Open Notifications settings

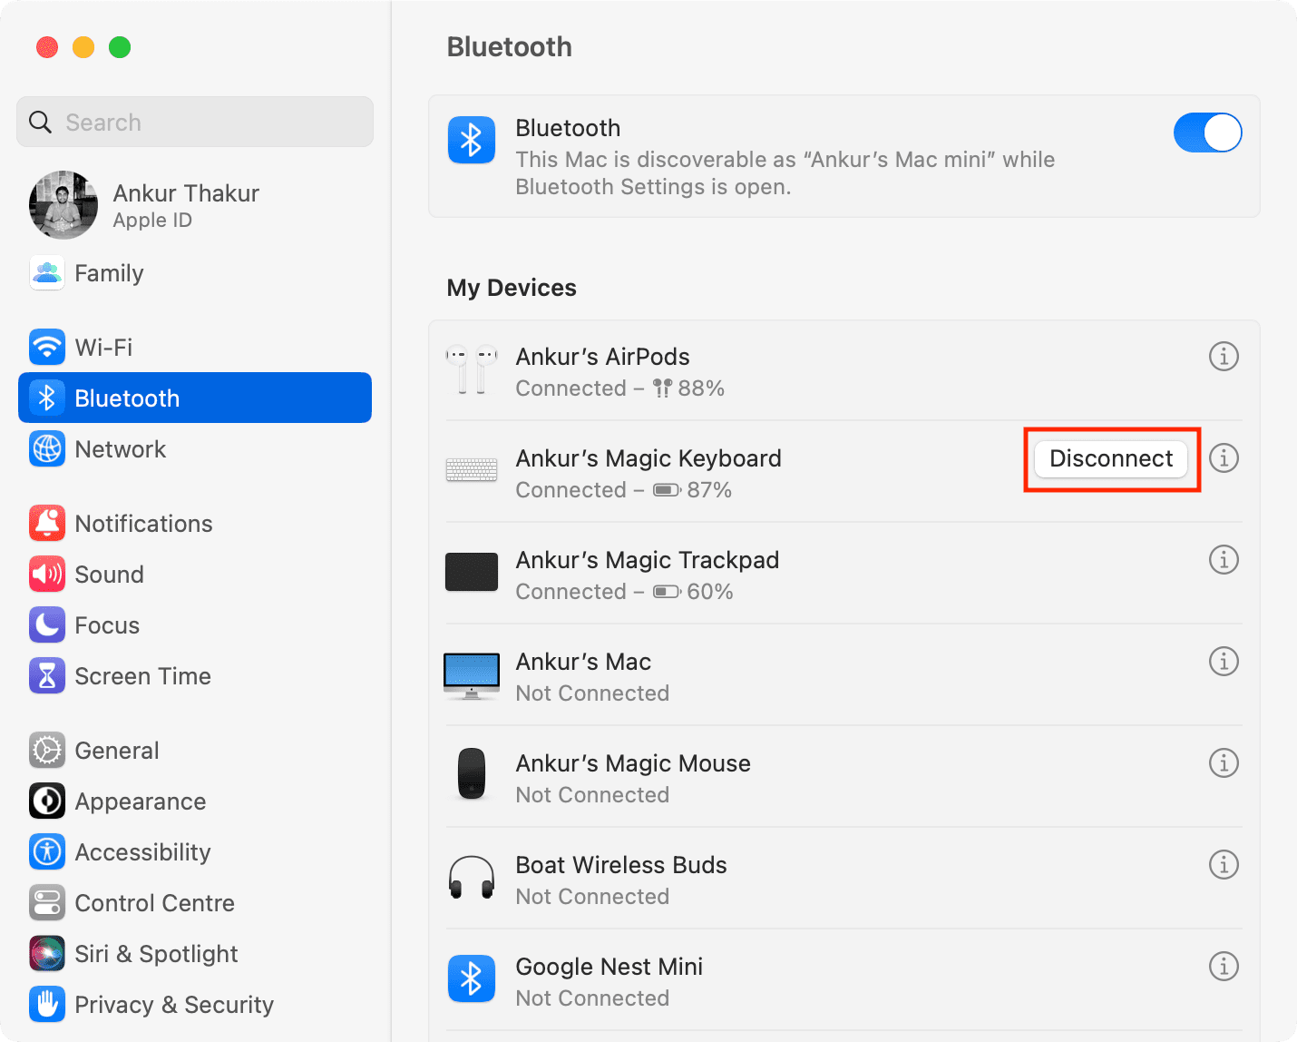195,524
